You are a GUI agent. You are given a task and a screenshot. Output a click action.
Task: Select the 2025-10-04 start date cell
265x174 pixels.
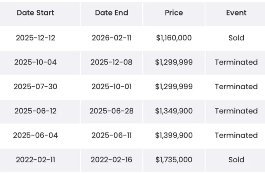click(x=35, y=62)
